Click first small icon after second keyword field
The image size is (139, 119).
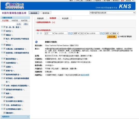coord(101,34)
